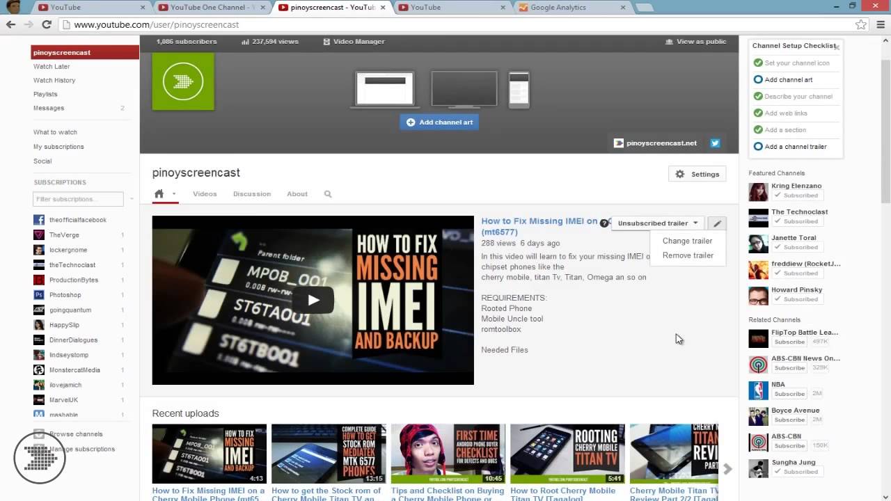Open the Missing IMEI video title link
The image size is (891, 501).
539,226
